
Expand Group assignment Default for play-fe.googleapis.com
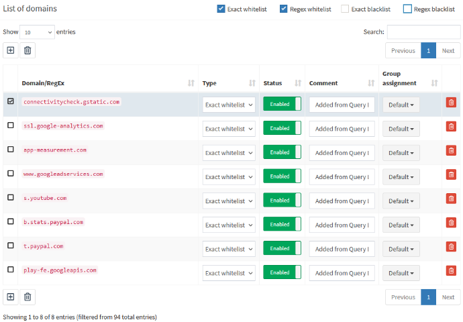401,273
